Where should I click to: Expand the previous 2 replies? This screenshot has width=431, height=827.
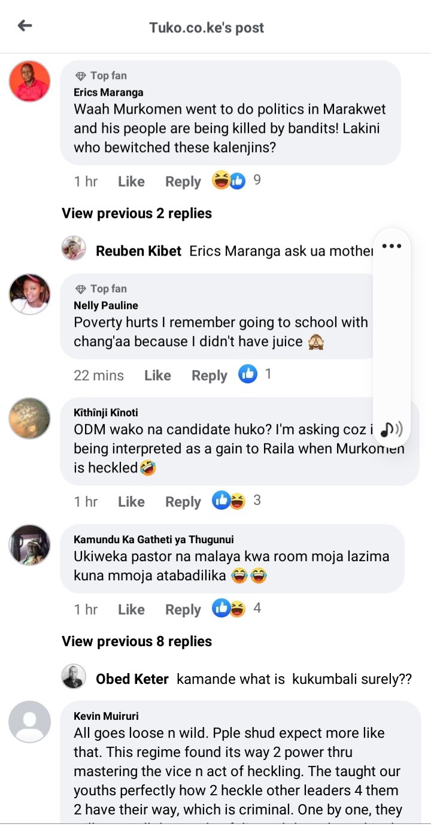[136, 213]
